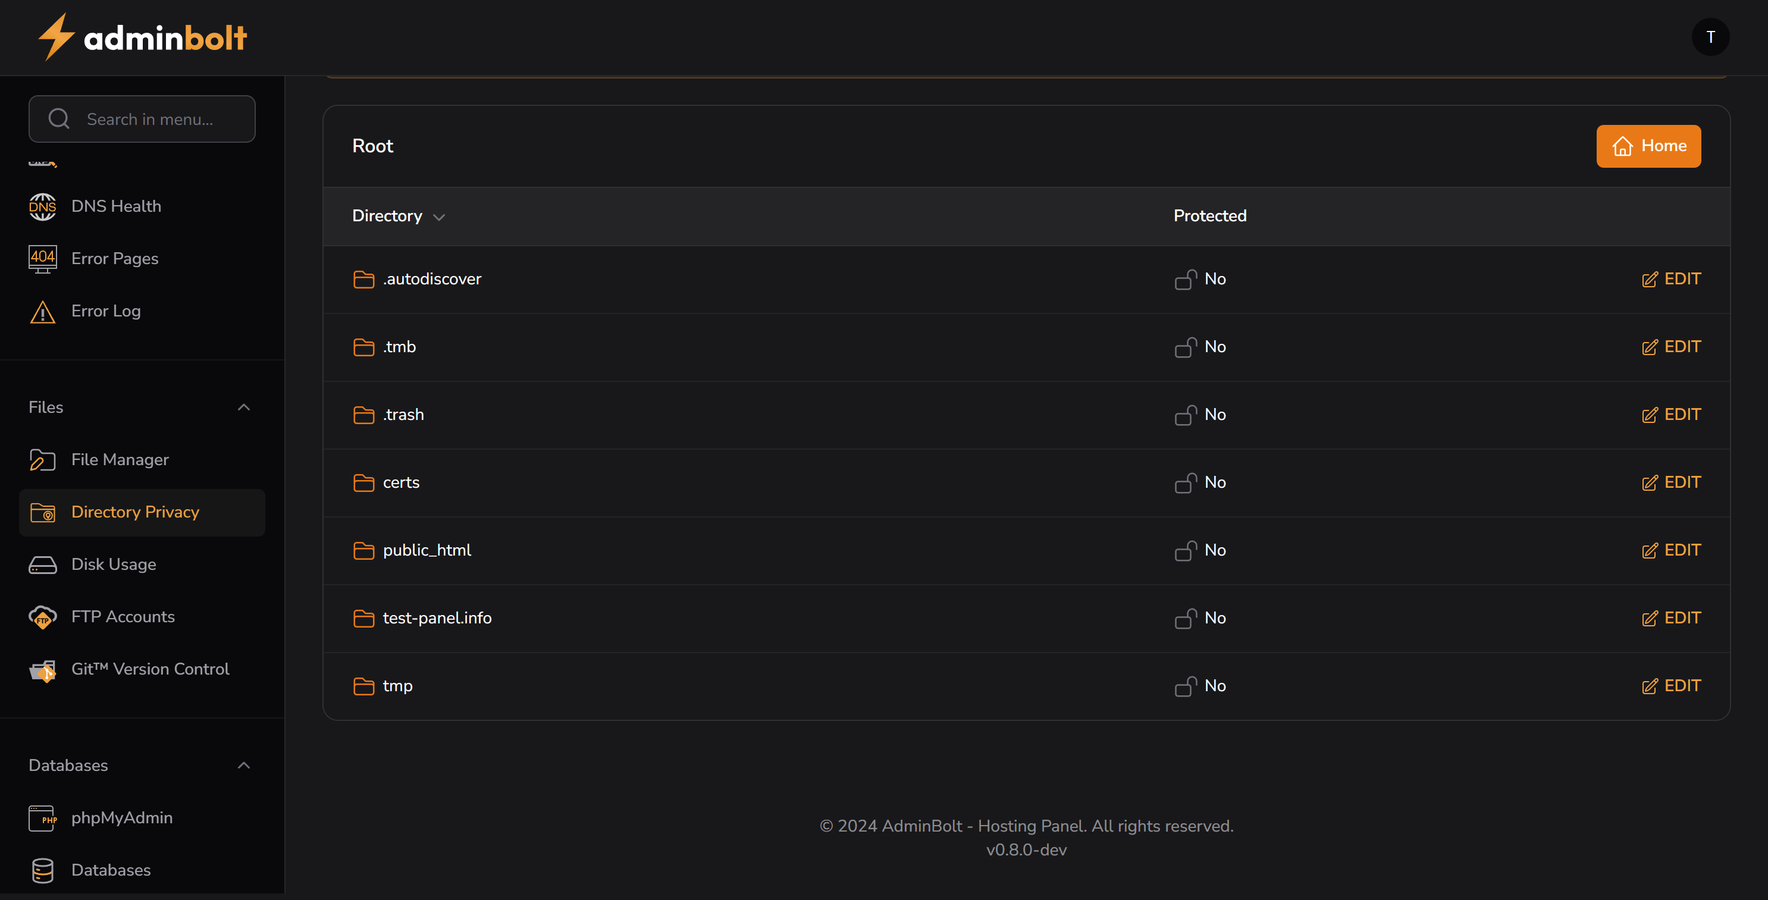Open the Directory sort dropdown
The height and width of the screenshot is (900, 1768).
(439, 217)
